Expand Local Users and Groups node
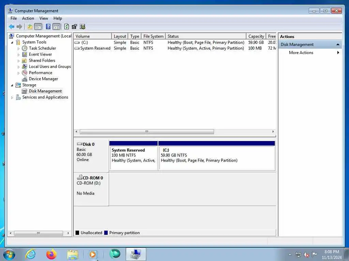The image size is (349, 261). (18, 67)
